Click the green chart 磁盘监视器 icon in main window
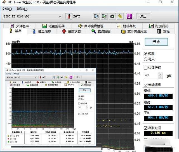This screenshot has width=179, height=152. (x=45, y=26)
